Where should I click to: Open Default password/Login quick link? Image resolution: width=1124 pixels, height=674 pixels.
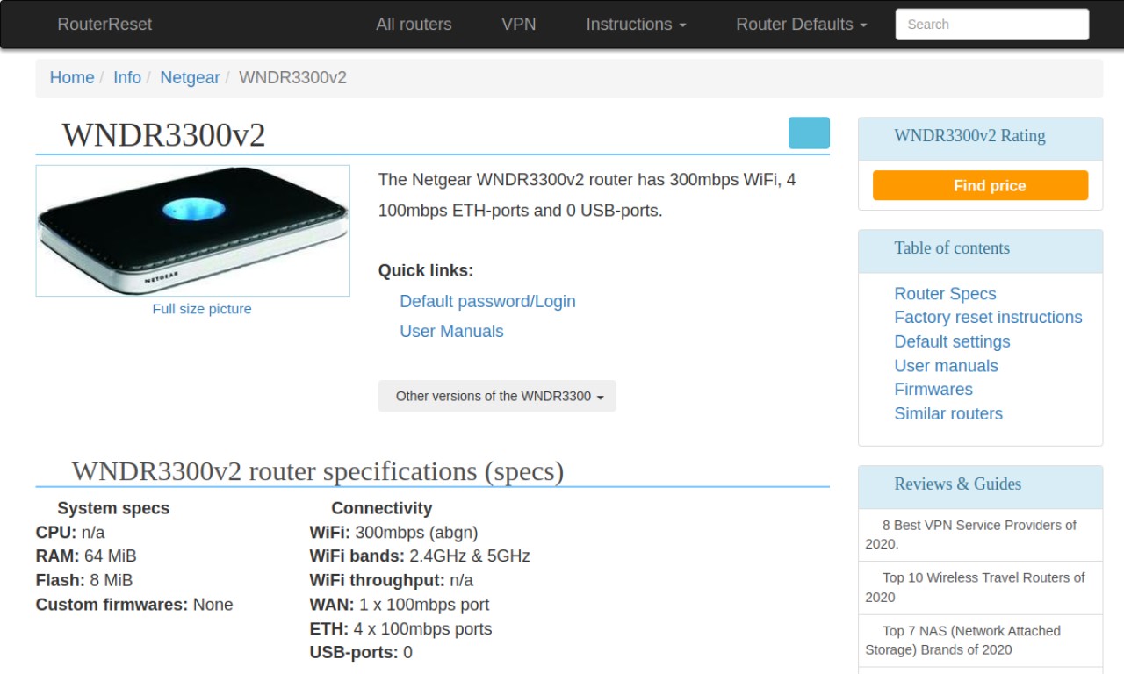click(x=487, y=301)
